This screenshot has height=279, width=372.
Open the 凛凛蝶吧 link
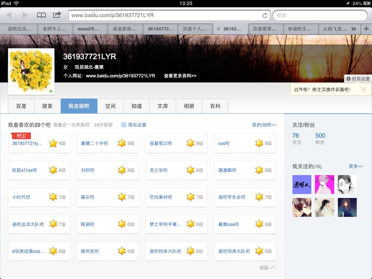coord(227,170)
